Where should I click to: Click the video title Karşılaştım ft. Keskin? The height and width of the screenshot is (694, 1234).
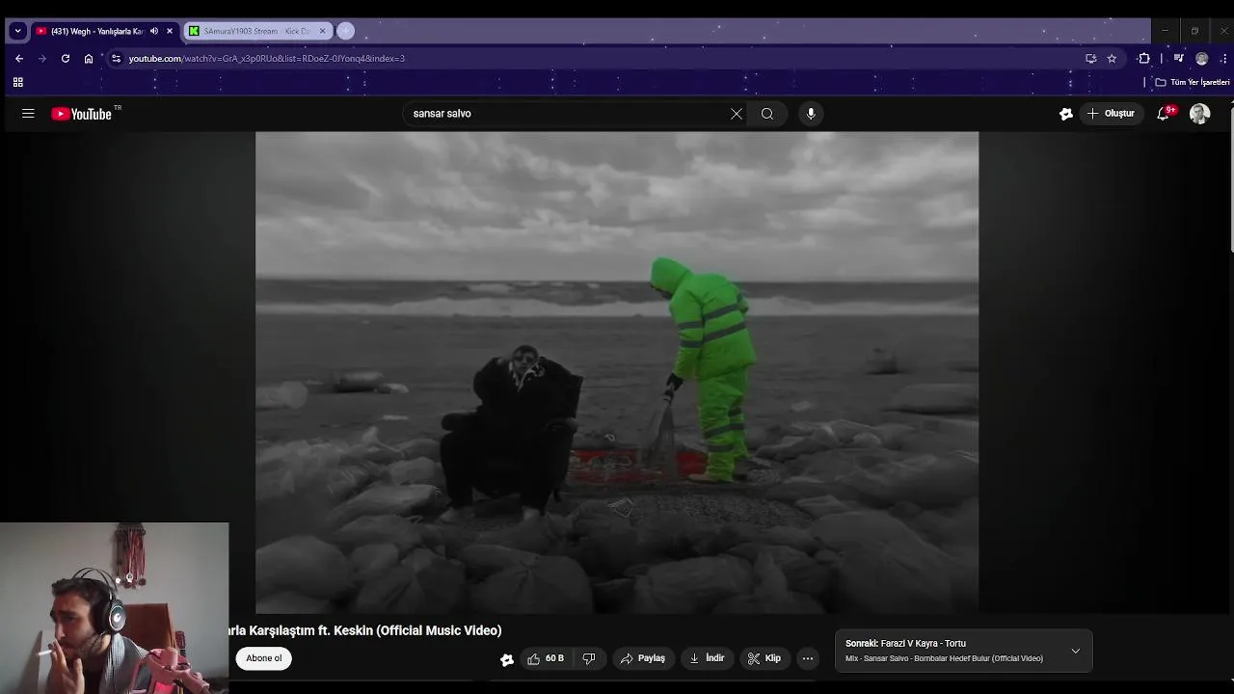pos(365,630)
